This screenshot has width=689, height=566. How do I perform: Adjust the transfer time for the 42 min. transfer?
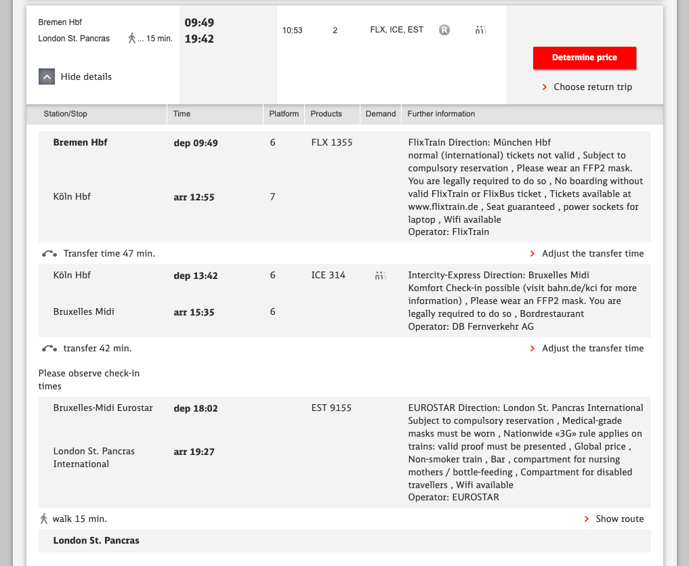pos(592,349)
